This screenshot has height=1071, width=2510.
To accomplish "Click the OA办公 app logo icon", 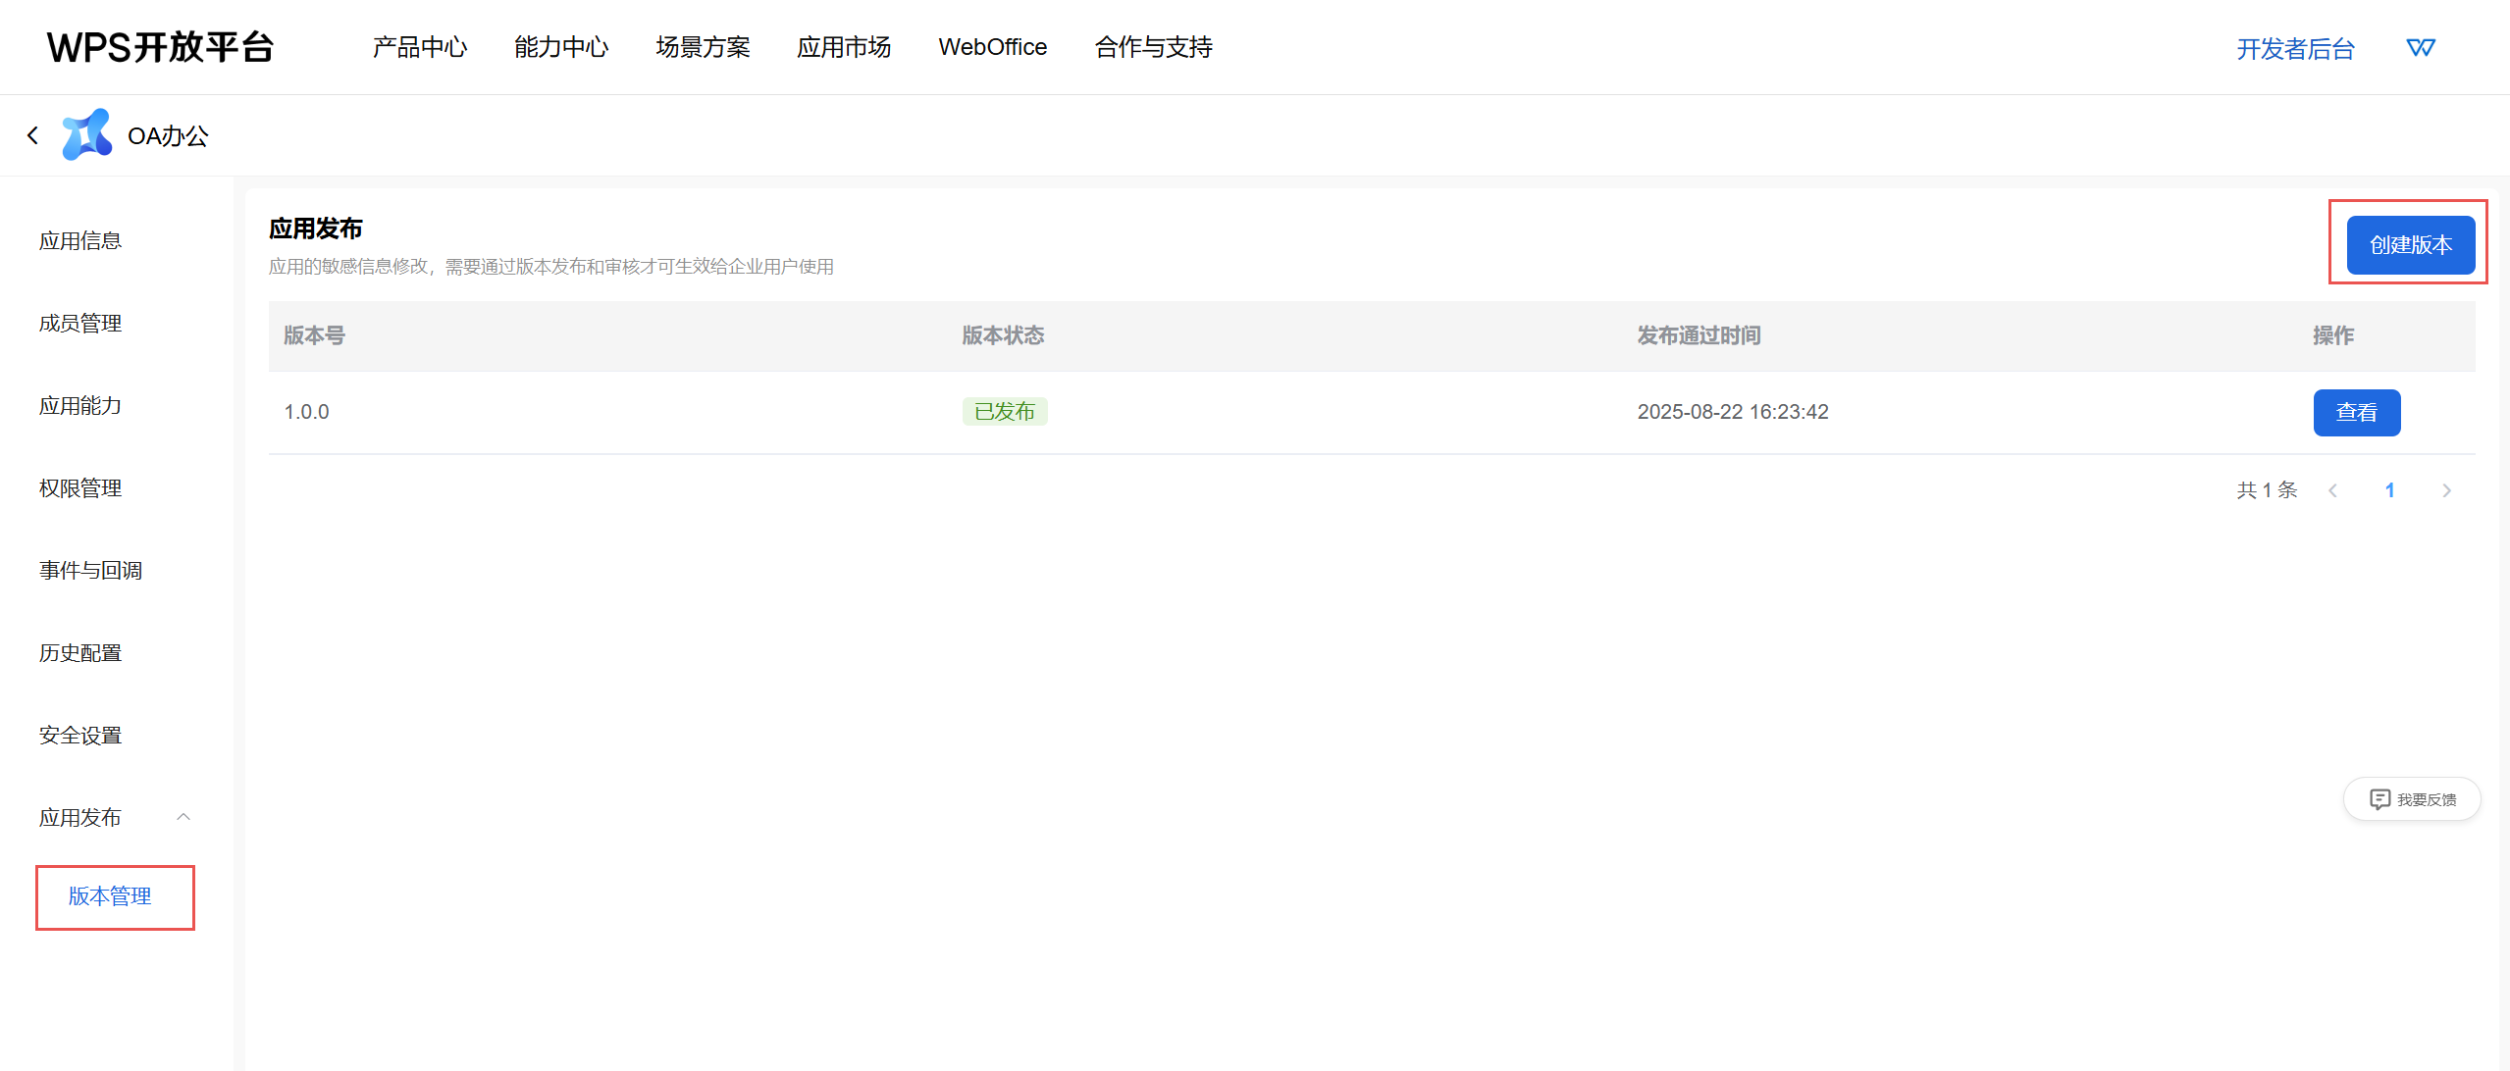I will [86, 135].
